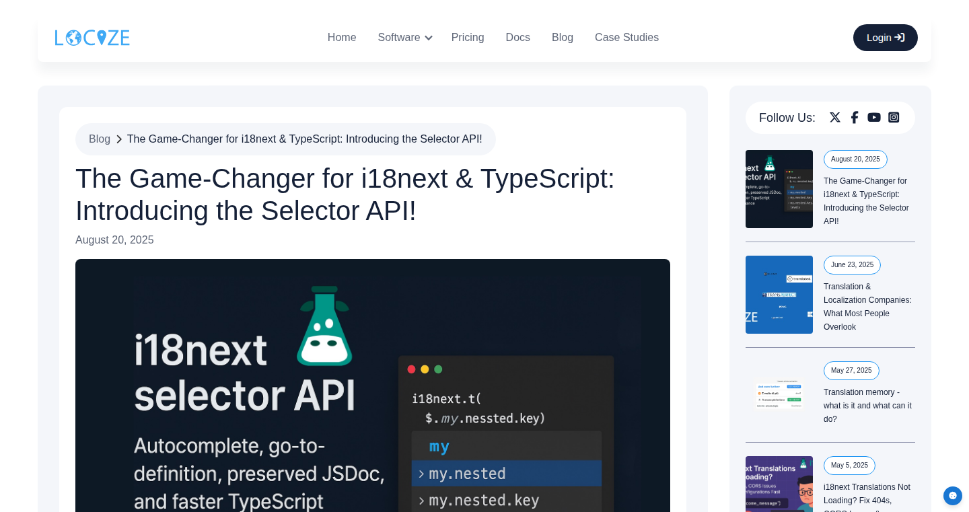Image resolution: width=969 pixels, height=512 pixels.
Task: Click the current-article breadcrumb title
Action: [x=305, y=139]
